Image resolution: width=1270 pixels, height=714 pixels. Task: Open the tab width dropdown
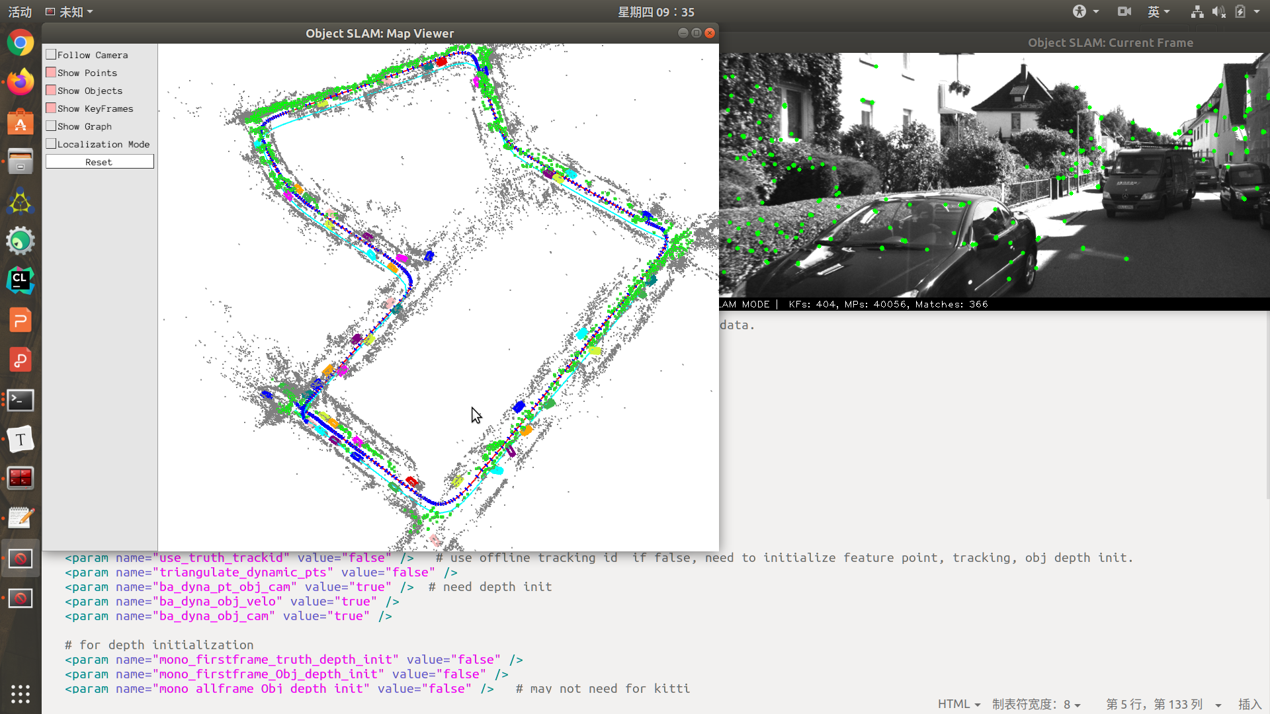[1036, 704]
